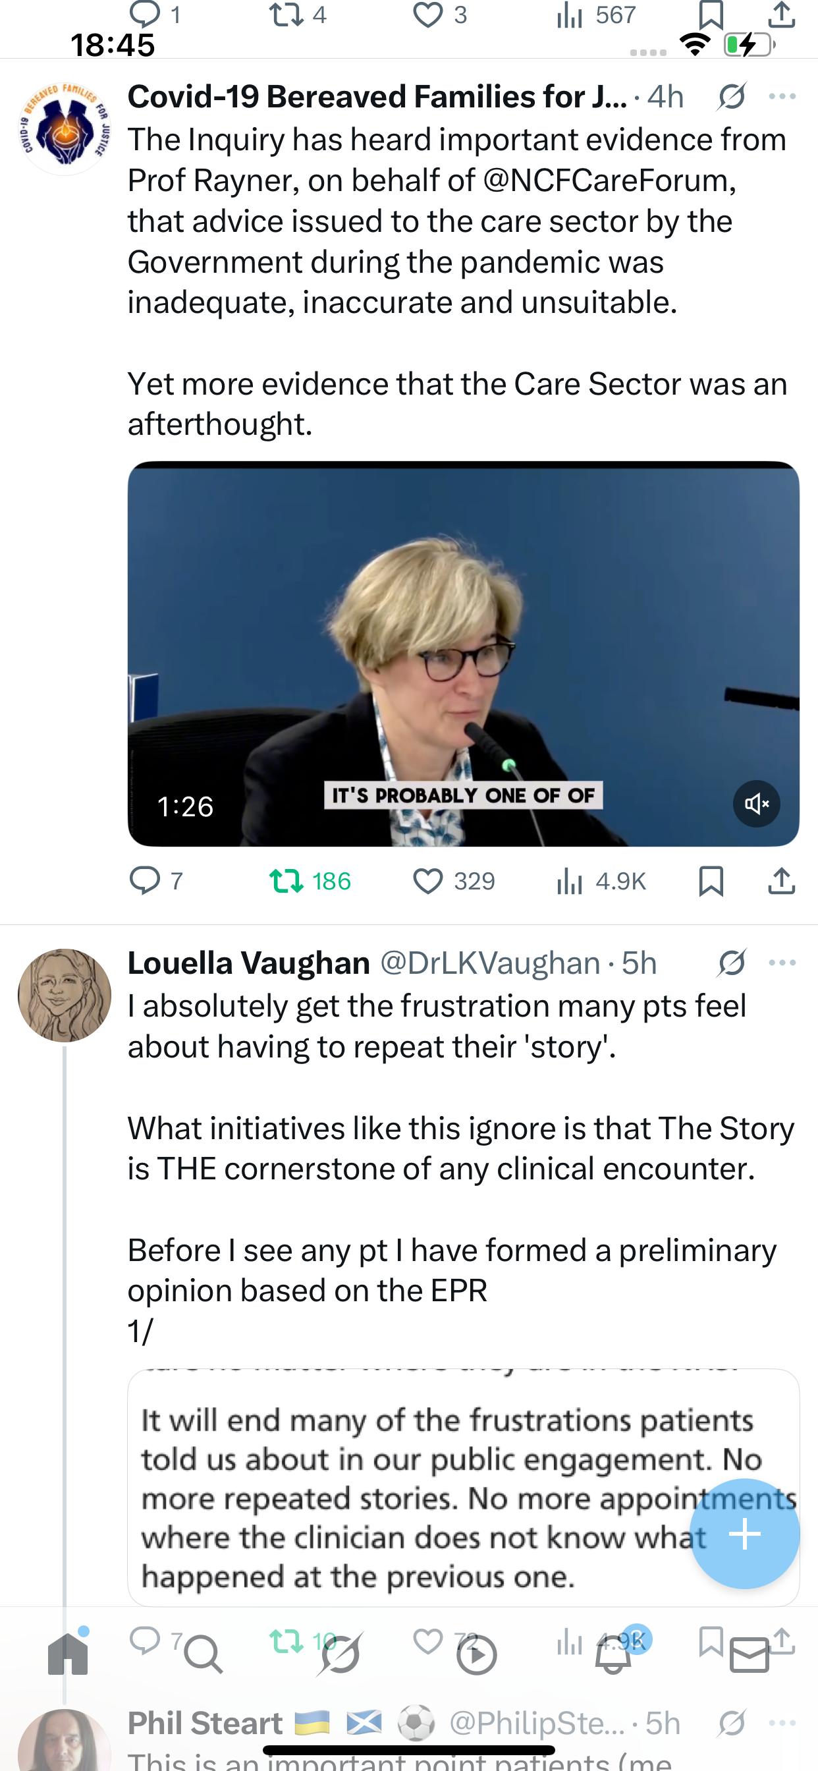Go to the Home tab

pyautogui.click(x=68, y=1654)
